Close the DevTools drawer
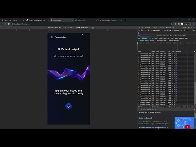The width and height of the screenshot is (196, 147). [194, 110]
